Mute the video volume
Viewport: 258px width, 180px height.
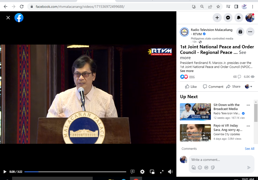coord(170,172)
